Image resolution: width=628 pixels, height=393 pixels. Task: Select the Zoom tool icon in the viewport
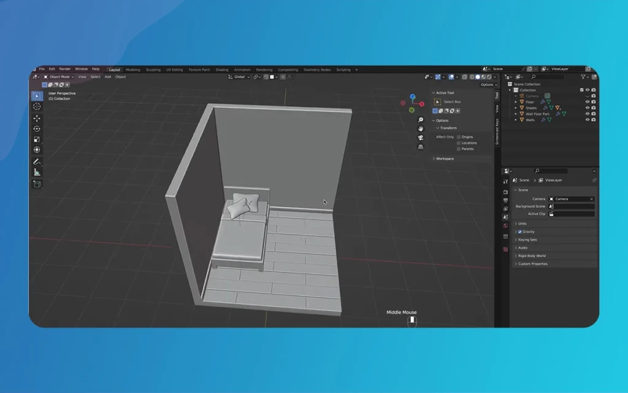pos(420,120)
